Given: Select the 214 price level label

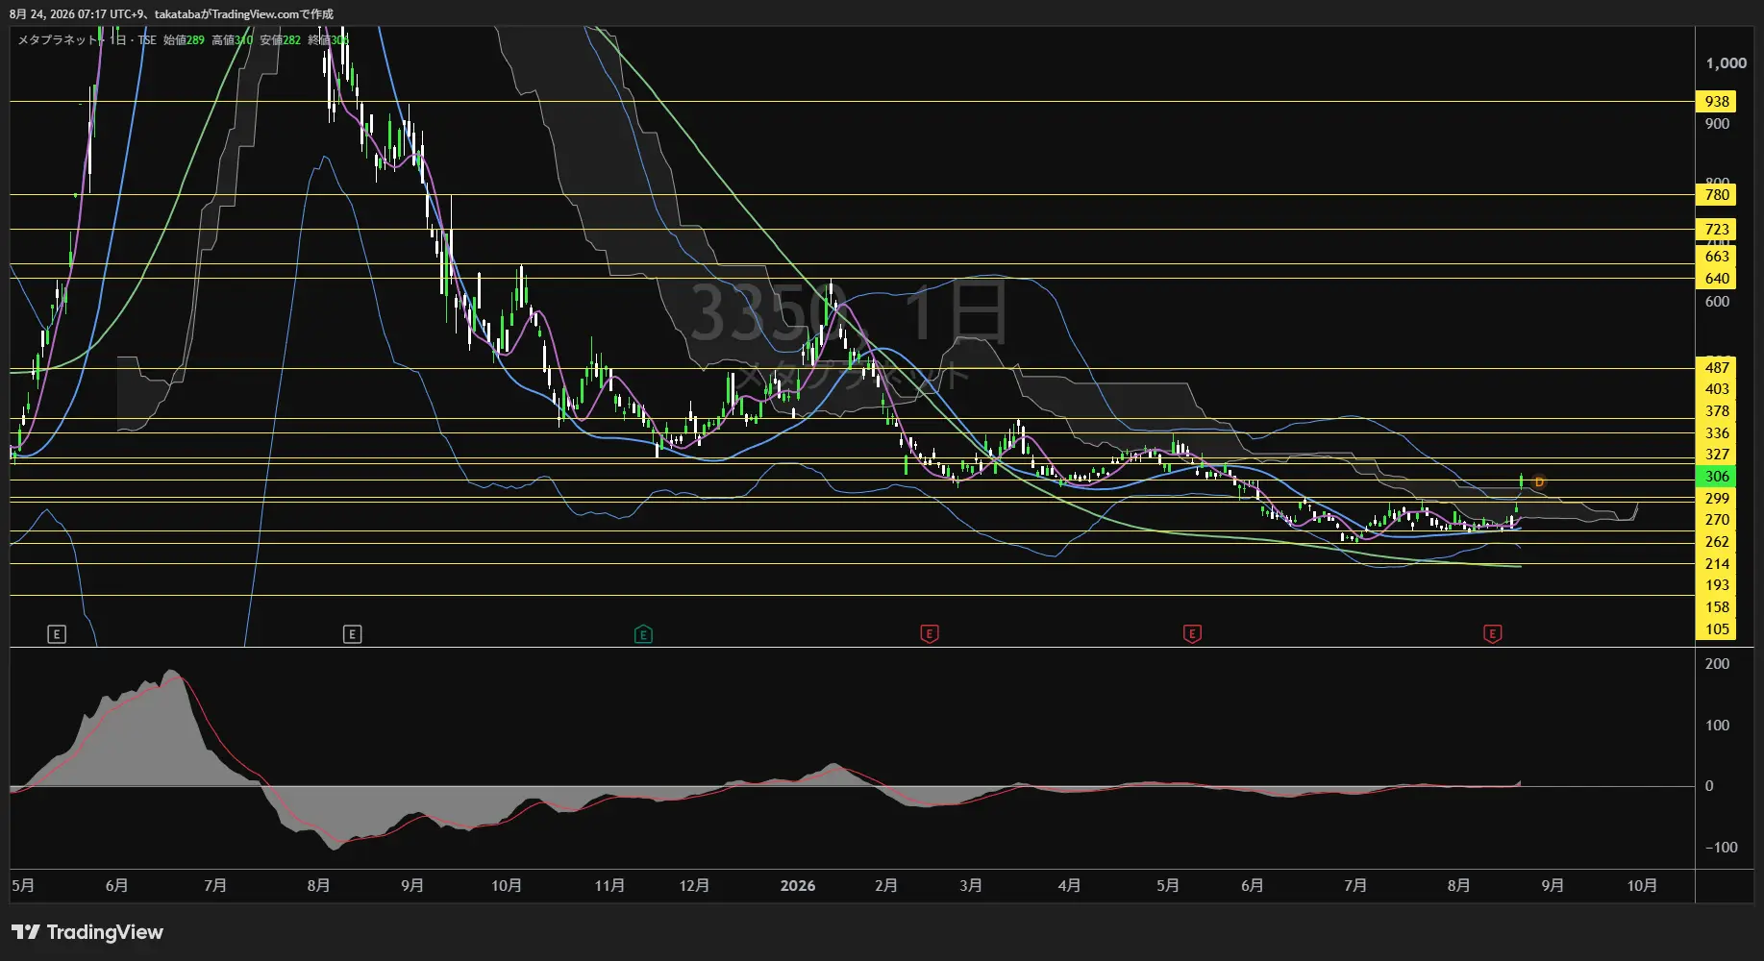Looking at the screenshot, I should click(x=1716, y=564).
